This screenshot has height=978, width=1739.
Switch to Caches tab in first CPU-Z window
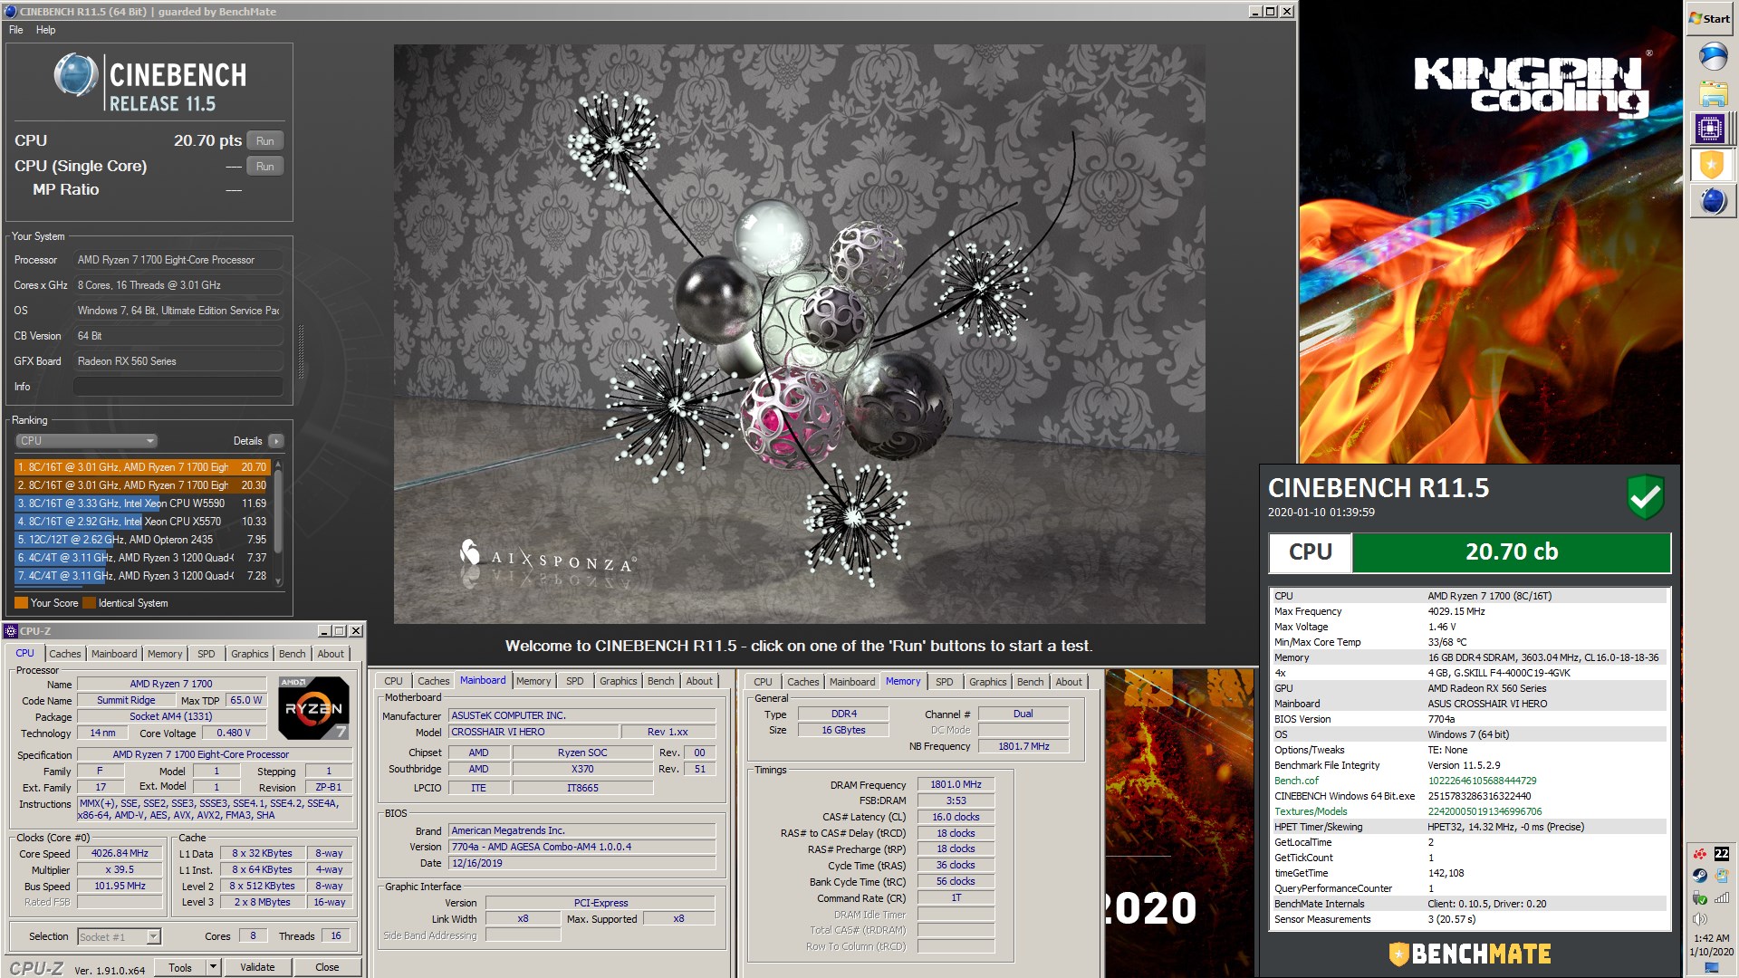(x=65, y=654)
